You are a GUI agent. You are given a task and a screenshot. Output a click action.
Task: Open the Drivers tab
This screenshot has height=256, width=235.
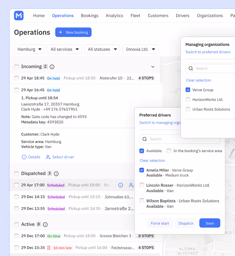pos(183,16)
